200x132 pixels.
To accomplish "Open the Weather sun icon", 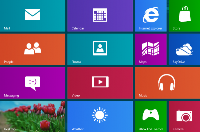I will (x=100, y=115).
